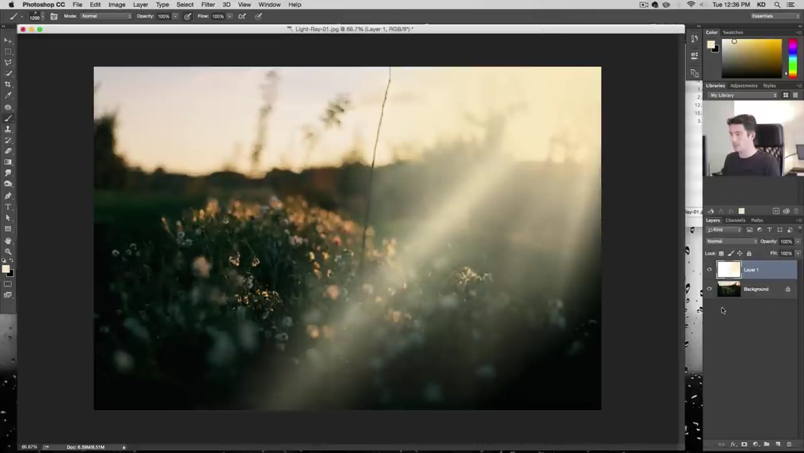Click the Layer 1 thumbnail
The height and width of the screenshot is (453, 804).
pos(729,269)
